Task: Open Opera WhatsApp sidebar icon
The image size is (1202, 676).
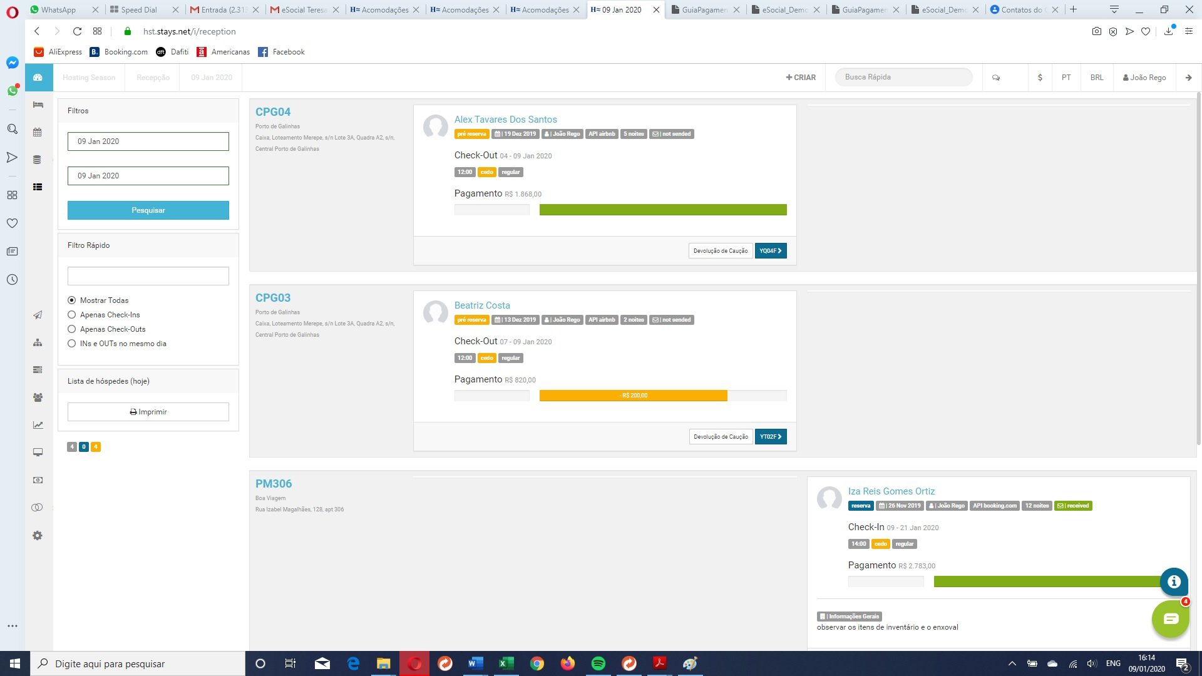Action: pos(12,91)
